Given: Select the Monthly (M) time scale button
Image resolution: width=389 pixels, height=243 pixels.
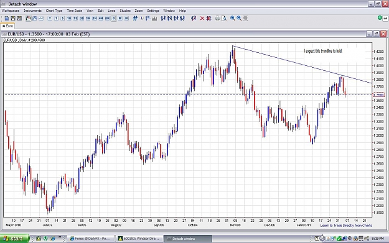Looking at the screenshot, I should [126, 18].
